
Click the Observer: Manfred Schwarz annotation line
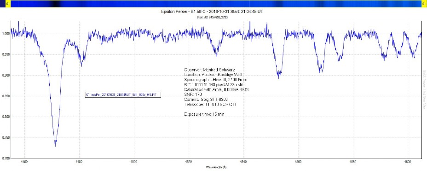(209, 70)
